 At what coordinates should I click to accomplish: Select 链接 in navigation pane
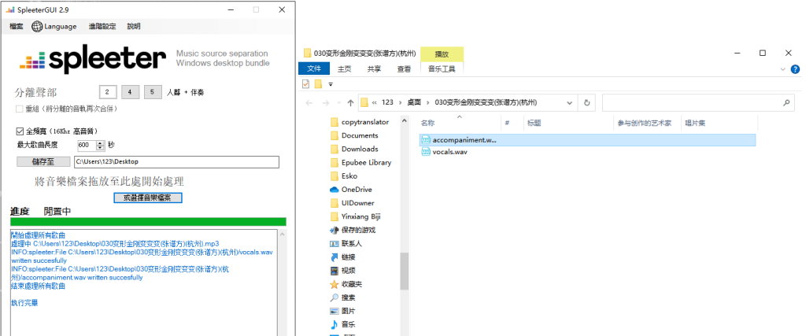coord(342,257)
